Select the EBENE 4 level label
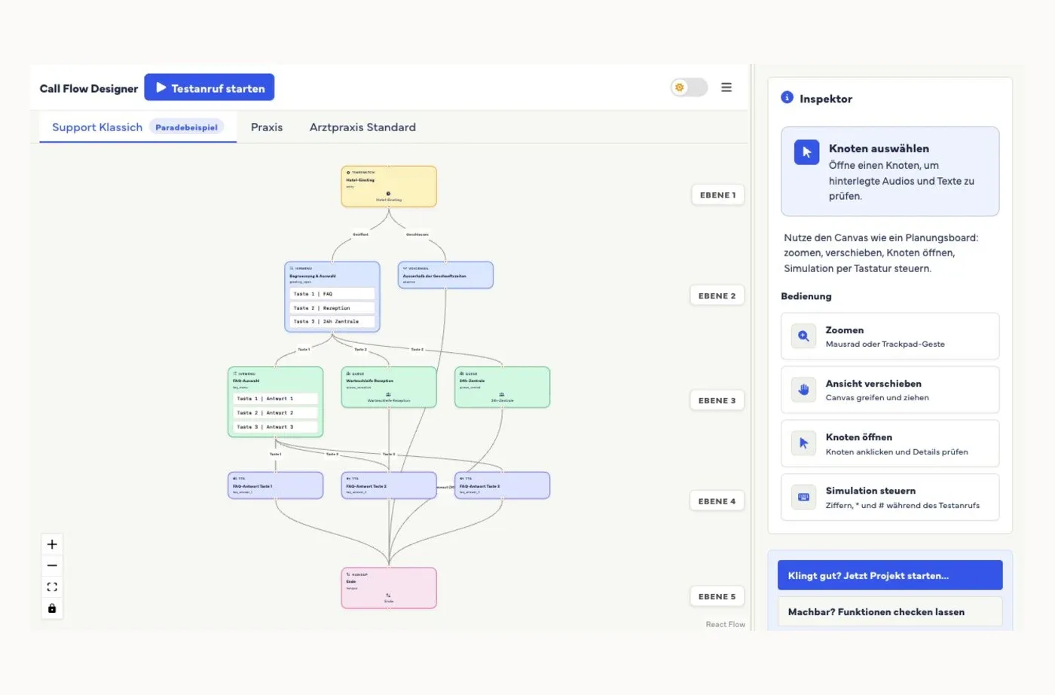 [717, 501]
